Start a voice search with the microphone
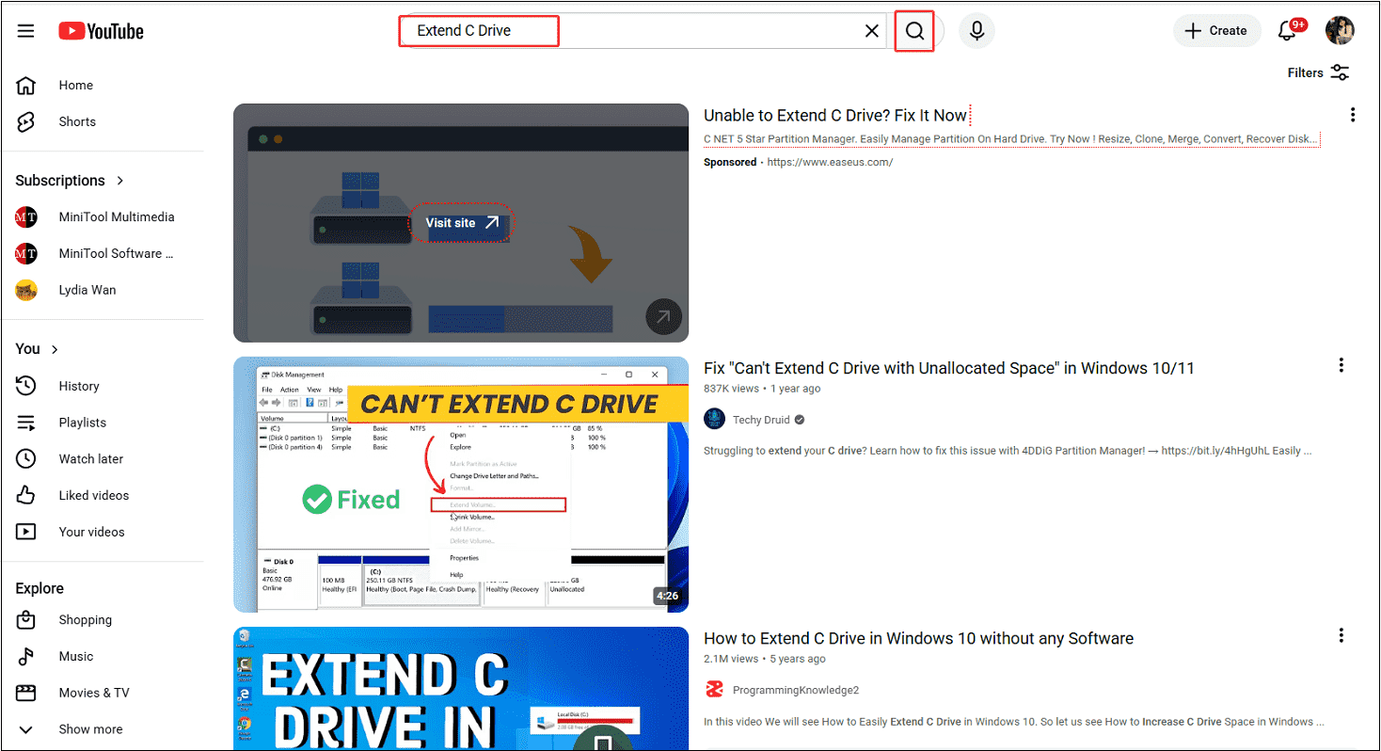Screen dimensions: 1381x751 pos(976,30)
